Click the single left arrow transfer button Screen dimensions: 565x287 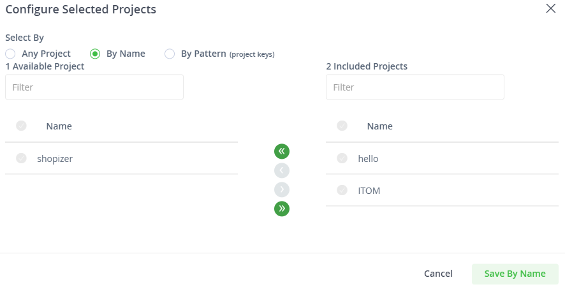pos(282,170)
